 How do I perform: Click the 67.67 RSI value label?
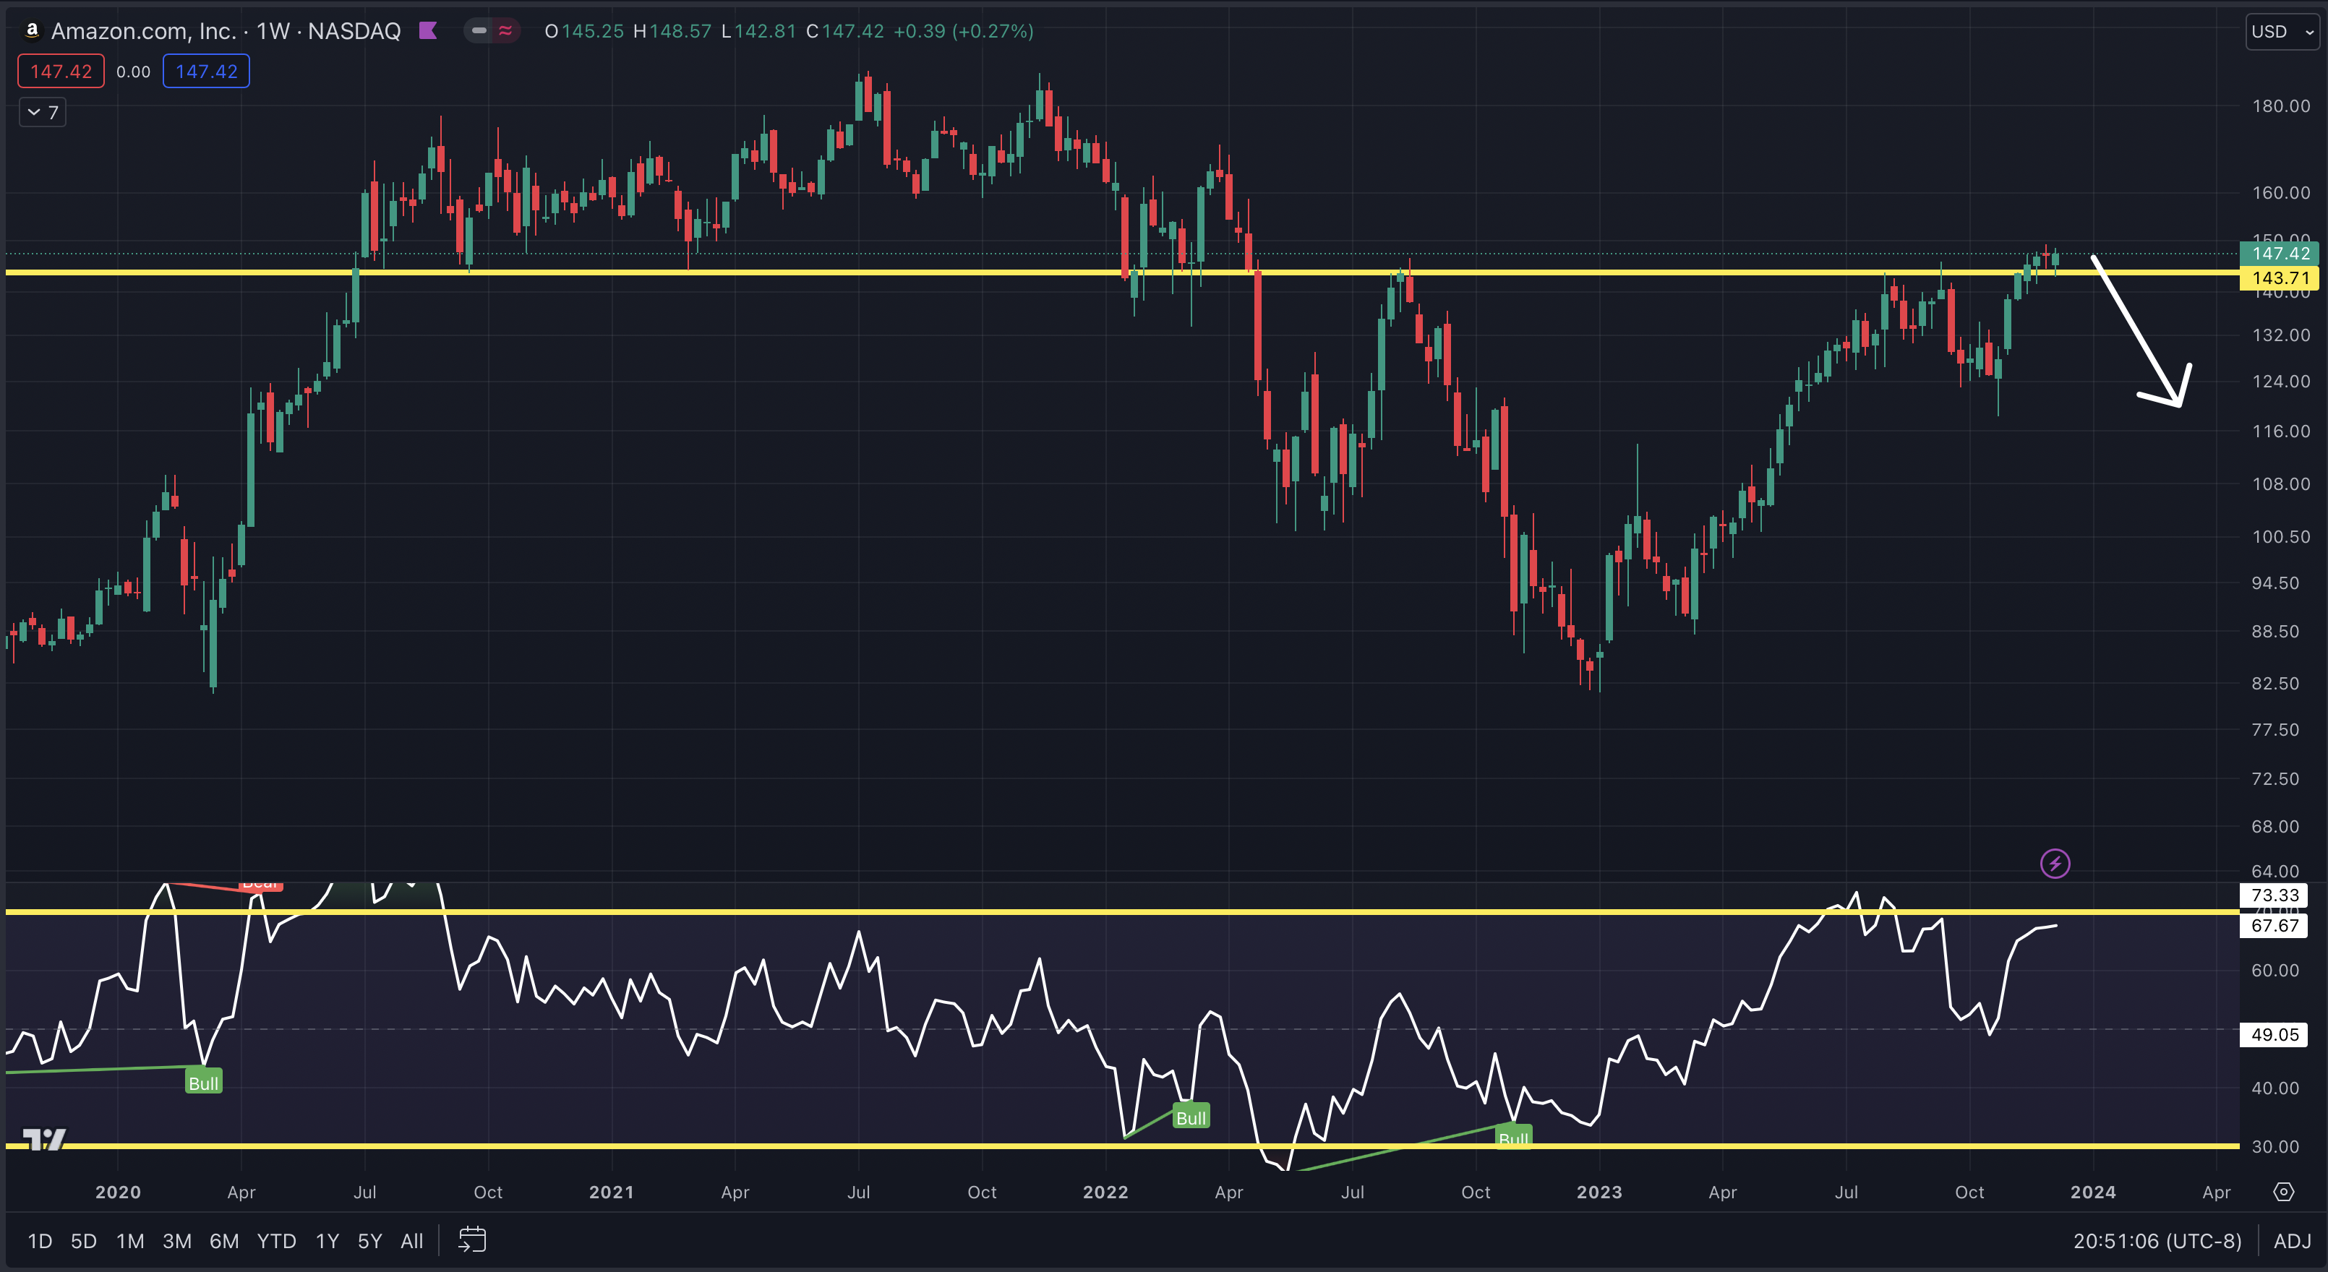pyautogui.click(x=2274, y=925)
